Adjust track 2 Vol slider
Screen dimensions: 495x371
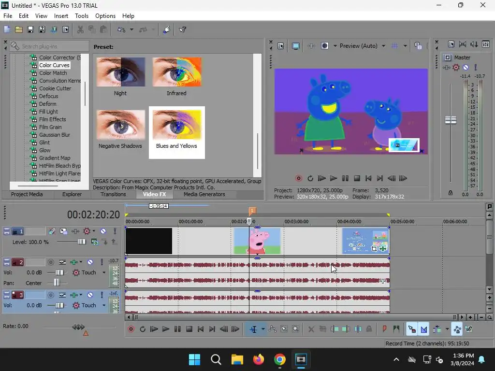[59, 272]
